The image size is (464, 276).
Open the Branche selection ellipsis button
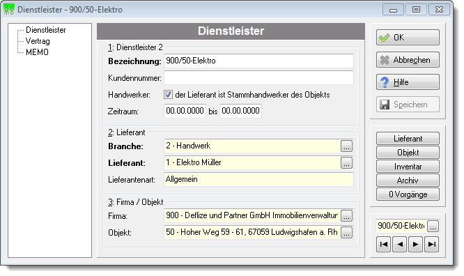click(x=346, y=146)
